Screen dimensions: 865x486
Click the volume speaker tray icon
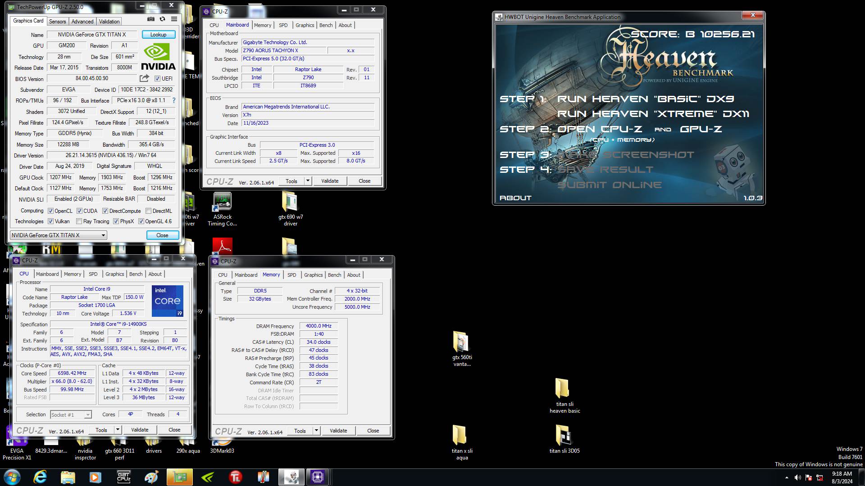tap(797, 477)
